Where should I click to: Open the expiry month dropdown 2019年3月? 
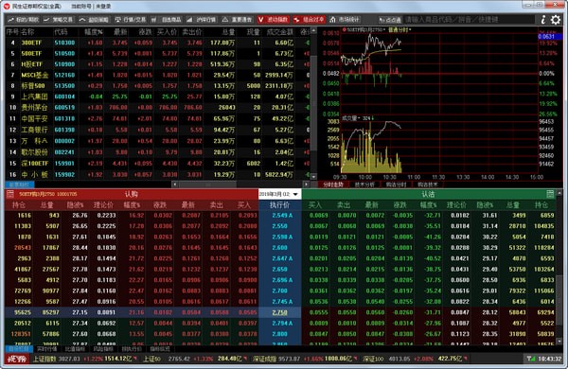coord(279,194)
